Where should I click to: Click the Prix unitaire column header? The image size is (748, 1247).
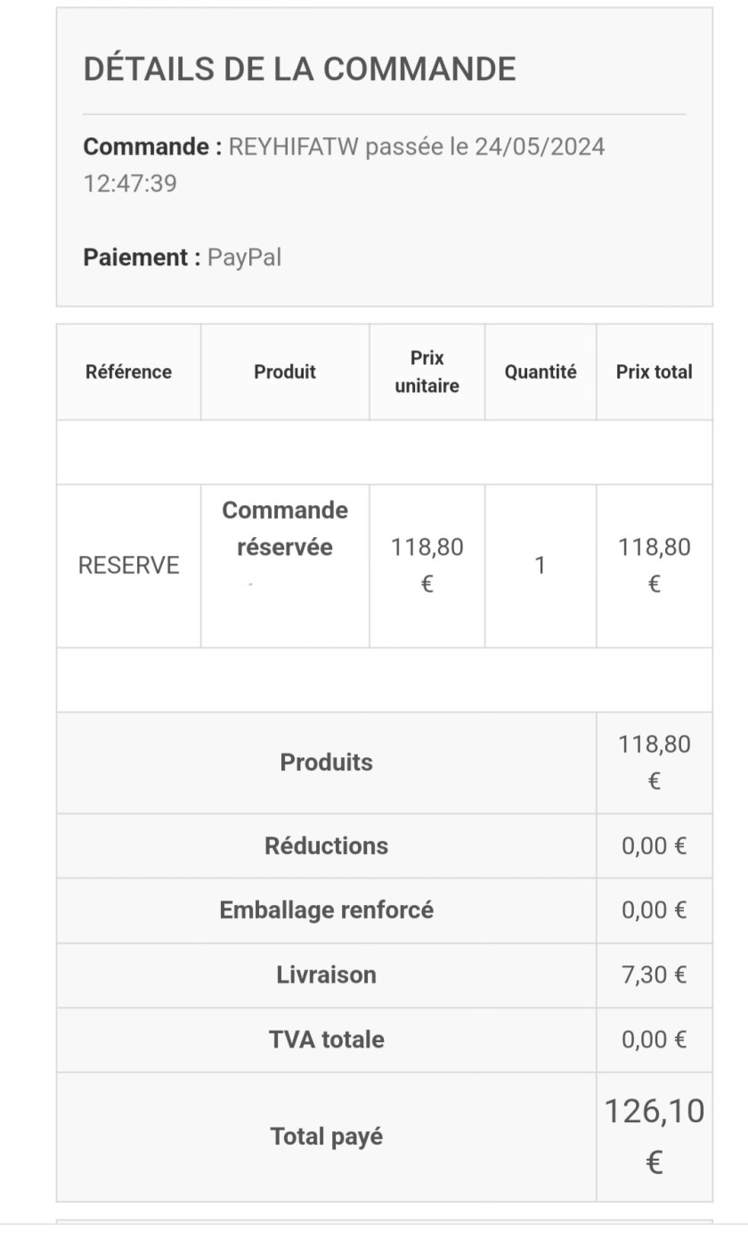tap(427, 371)
